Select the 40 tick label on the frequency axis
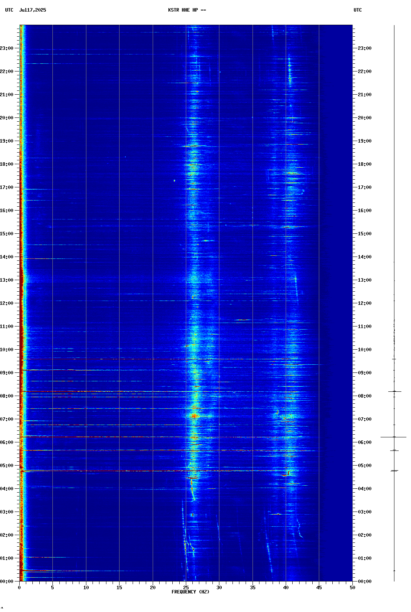Image resolution: width=411 pixels, height=612 pixels. 286,588
